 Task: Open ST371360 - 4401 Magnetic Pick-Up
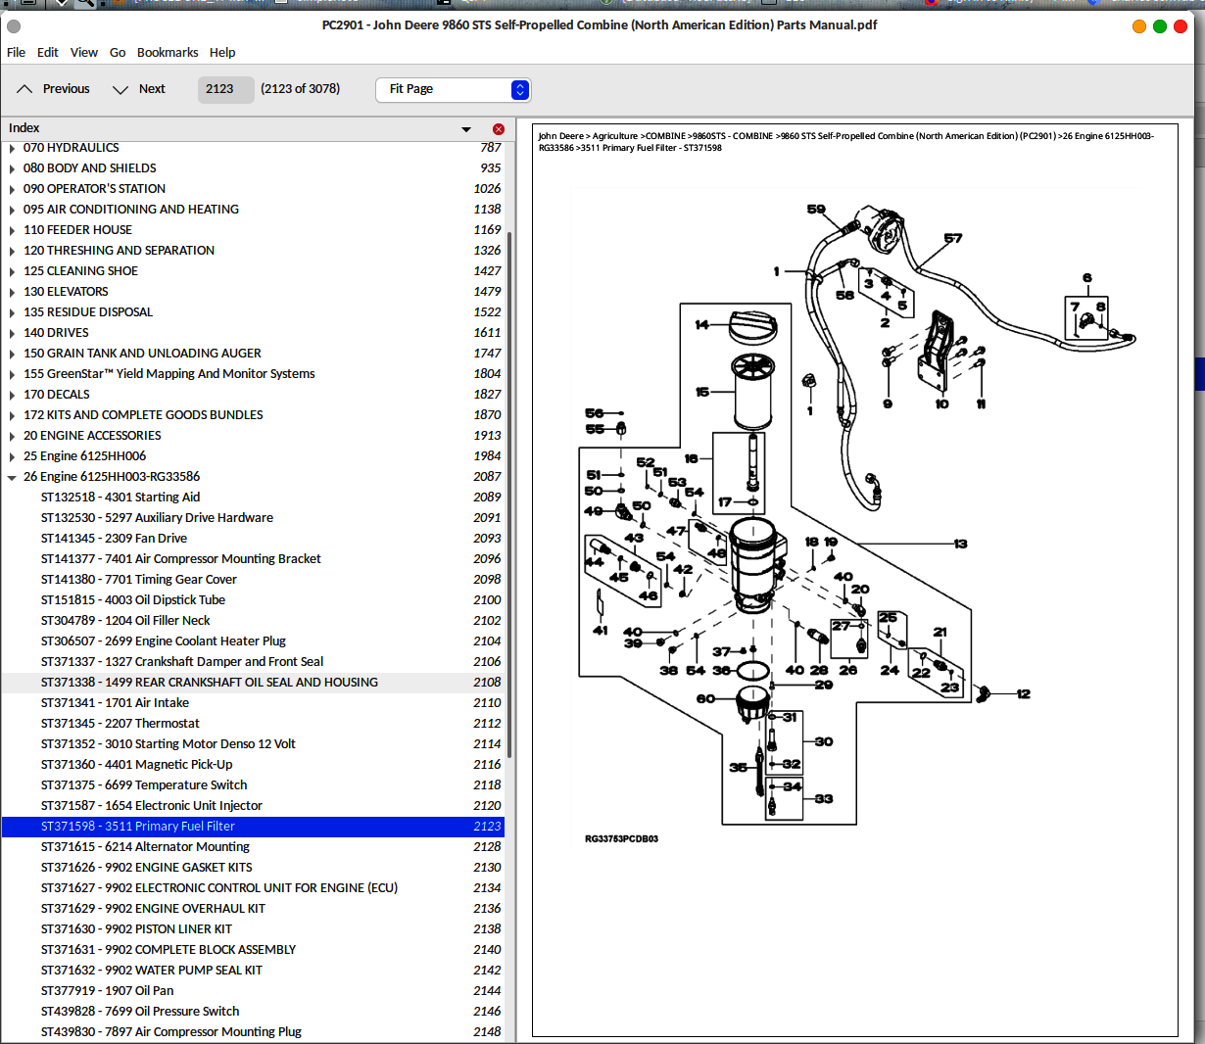click(253, 765)
